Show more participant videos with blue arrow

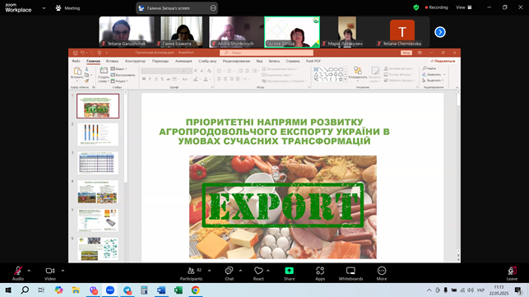click(440, 32)
